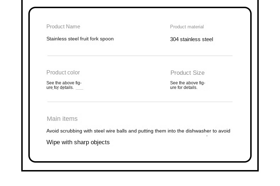Viewport: 280px width, 186px height.
Task: Click the 'Wipe with sharp objects' text
Action: click(x=78, y=142)
